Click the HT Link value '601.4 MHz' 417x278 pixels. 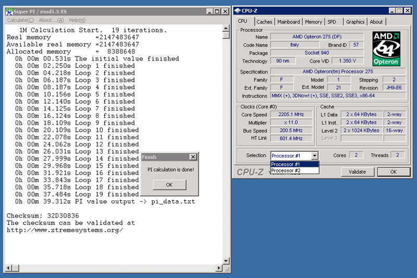(291, 138)
